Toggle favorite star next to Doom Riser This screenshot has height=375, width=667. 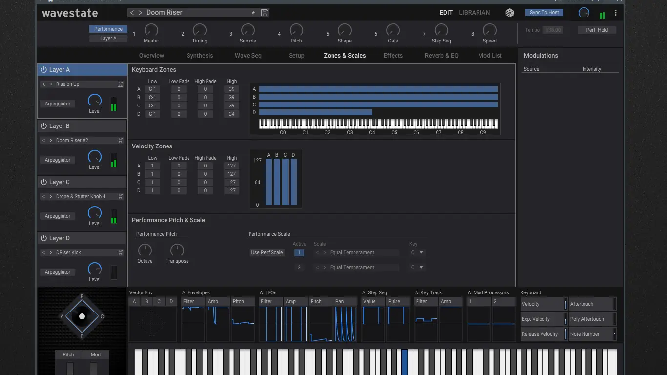tap(253, 13)
